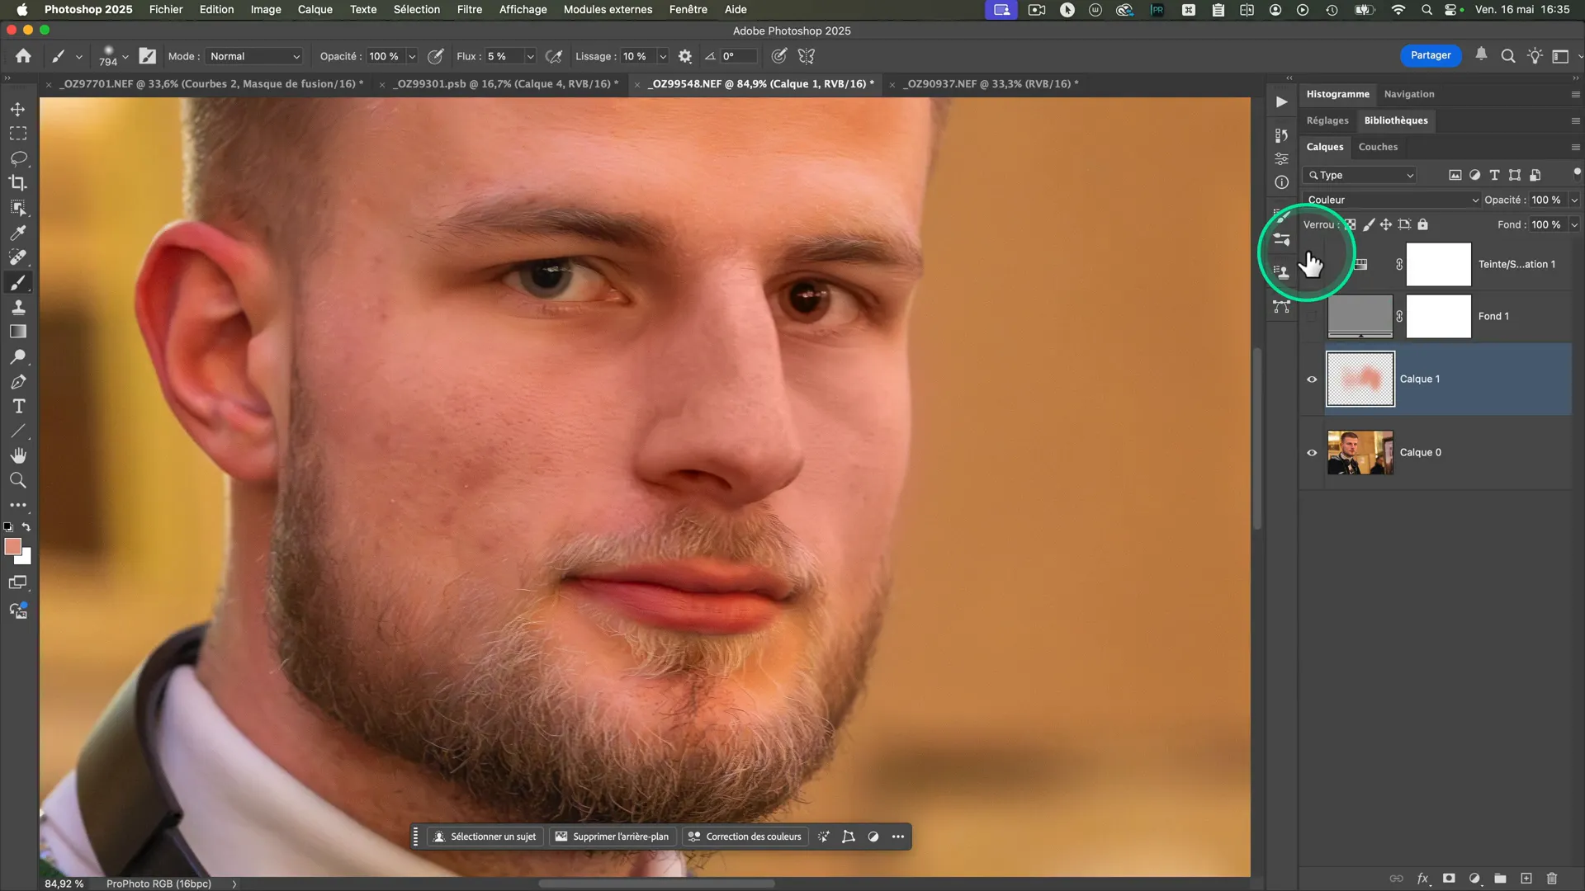This screenshot has width=1585, height=891.
Task: Switch to the Couches tab
Action: 1378,147
